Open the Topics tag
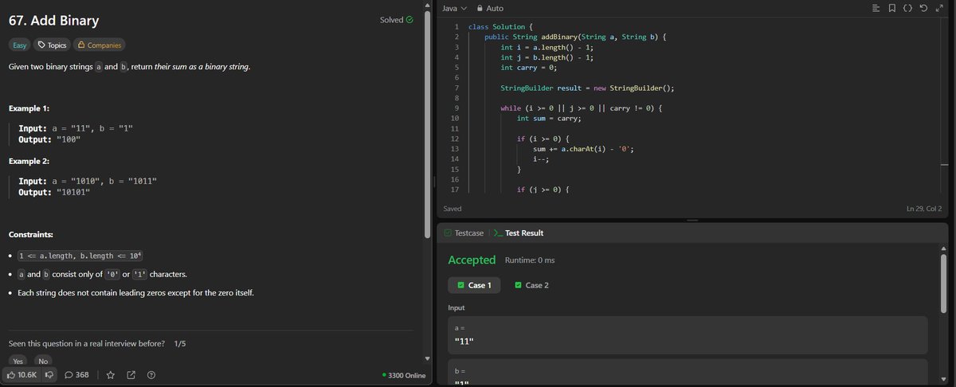 pos(52,45)
